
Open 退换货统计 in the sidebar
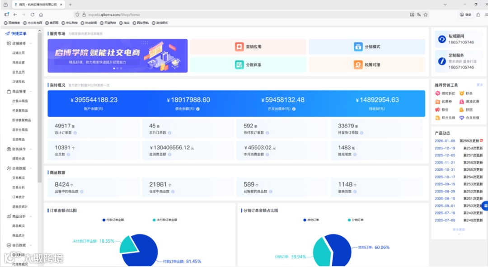click(x=20, y=206)
